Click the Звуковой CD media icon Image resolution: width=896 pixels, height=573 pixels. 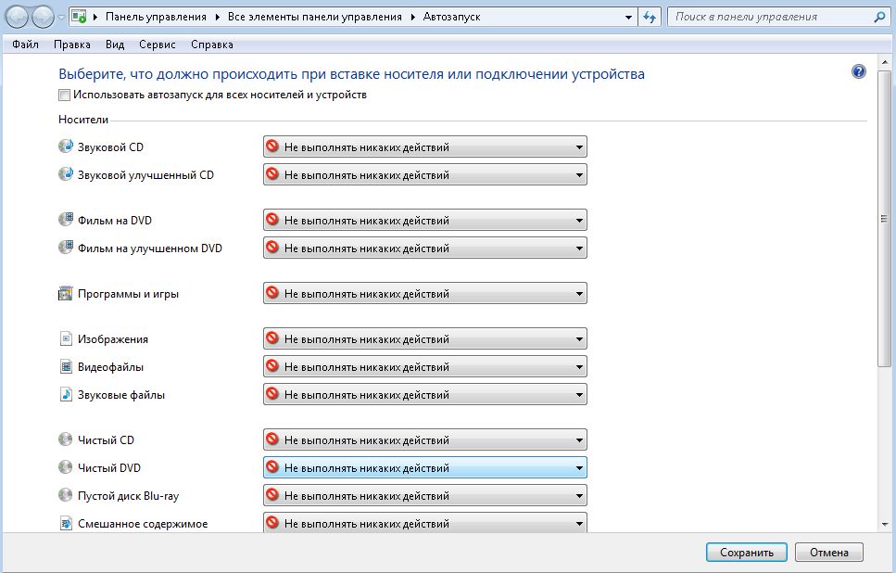point(66,146)
